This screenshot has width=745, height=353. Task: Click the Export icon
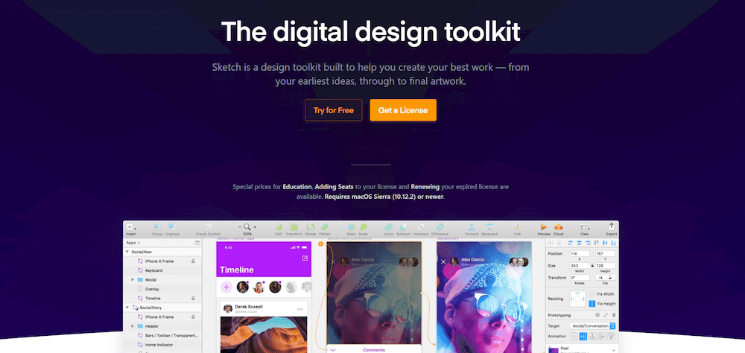click(x=612, y=227)
